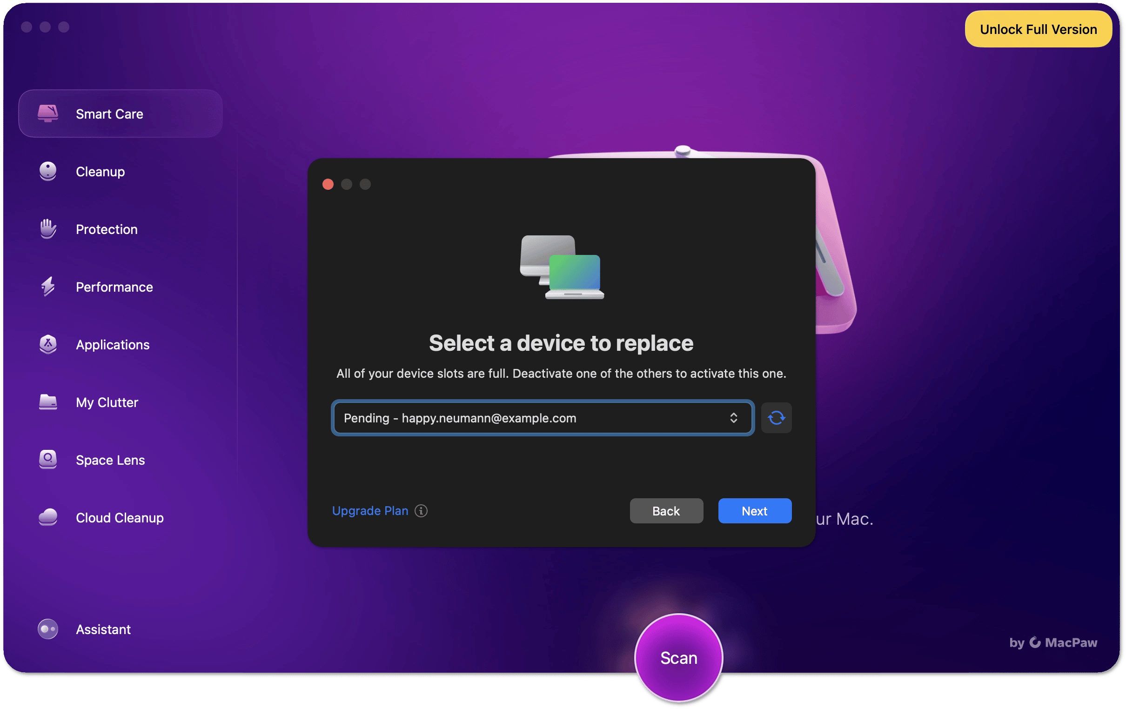This screenshot has width=1126, height=709.
Task: Click the Next button
Action: 755,511
